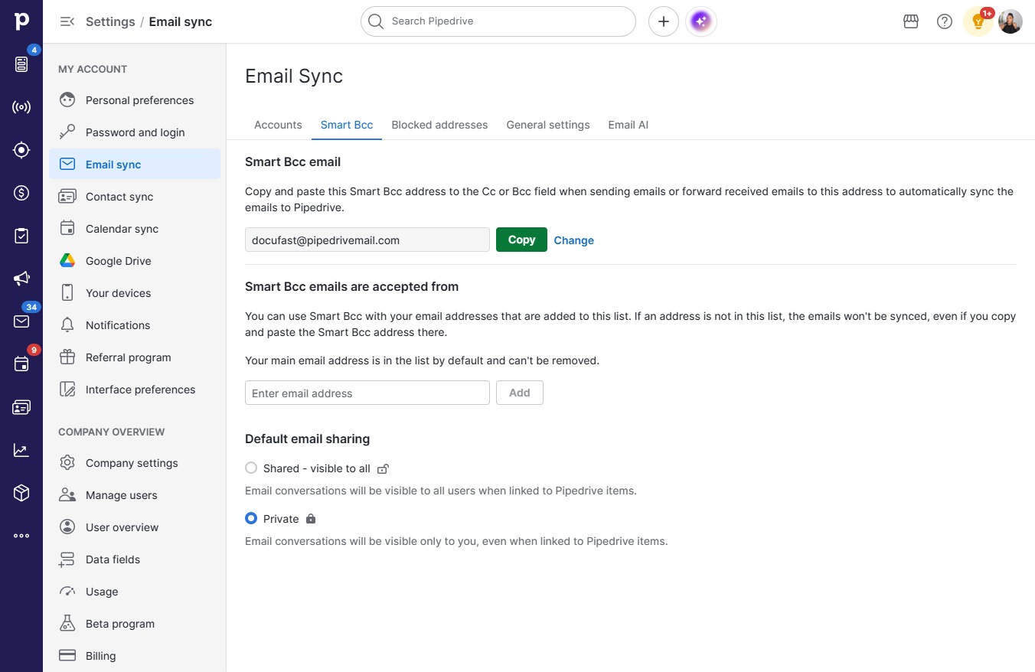Click the Smart Bcc emails are accepted from heading
Image resolution: width=1035 pixels, height=672 pixels.
click(x=352, y=286)
